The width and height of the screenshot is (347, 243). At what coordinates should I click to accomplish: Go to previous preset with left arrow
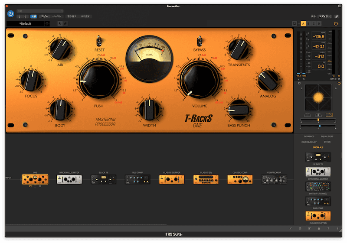click(x=20, y=16)
